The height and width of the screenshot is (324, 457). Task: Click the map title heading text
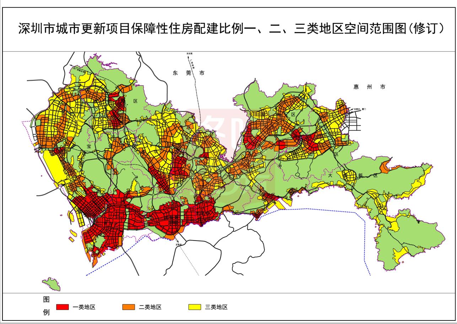click(231, 29)
